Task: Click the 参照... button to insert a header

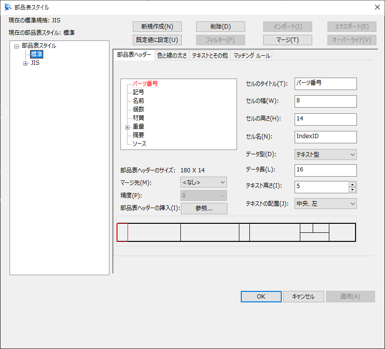Action: click(x=204, y=208)
